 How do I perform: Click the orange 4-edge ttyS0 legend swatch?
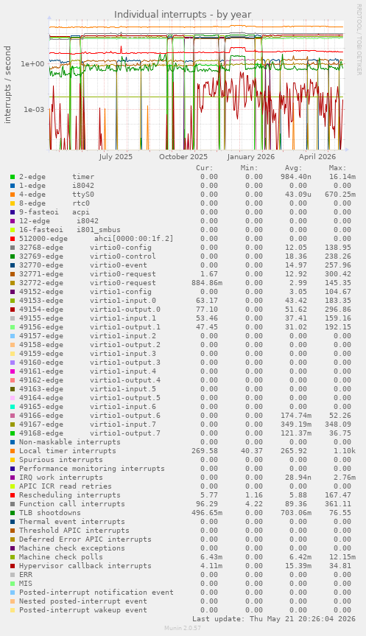13,195
